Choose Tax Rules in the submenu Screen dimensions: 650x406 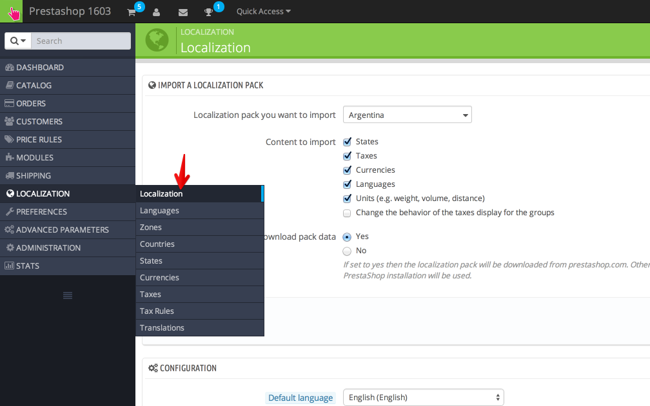click(157, 311)
